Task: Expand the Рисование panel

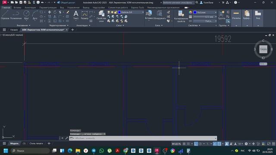Action: pos(24,25)
